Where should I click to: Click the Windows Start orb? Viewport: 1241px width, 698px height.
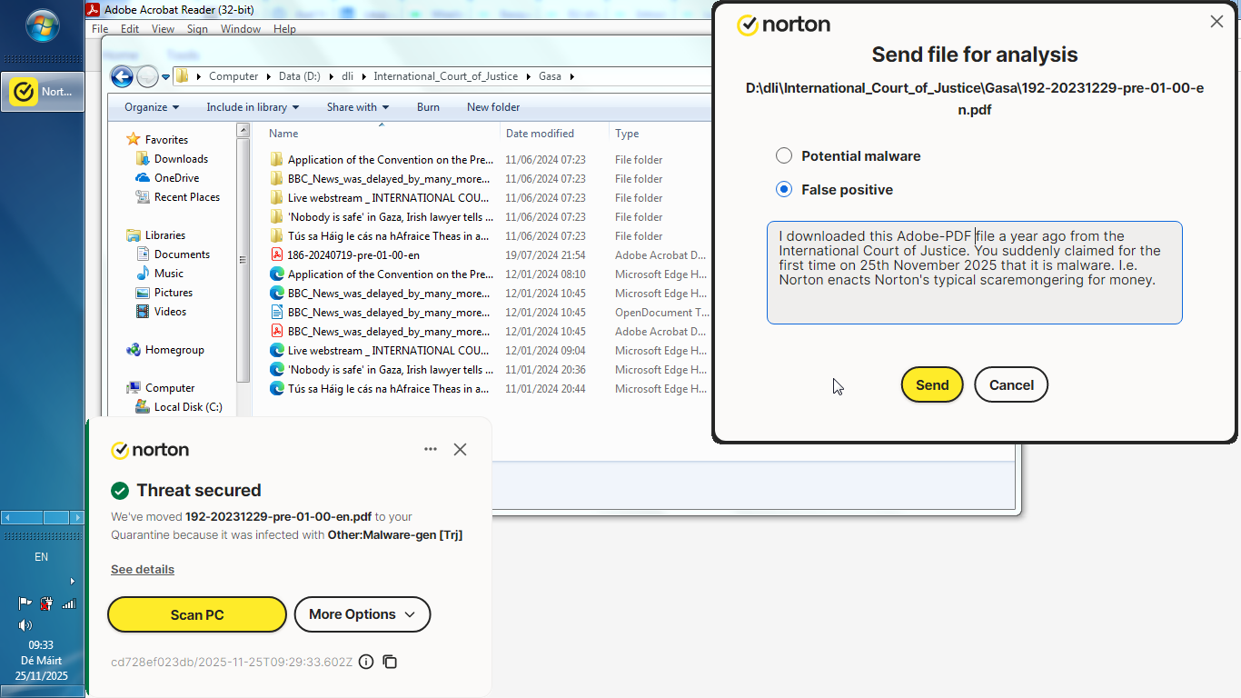pyautogui.click(x=43, y=25)
